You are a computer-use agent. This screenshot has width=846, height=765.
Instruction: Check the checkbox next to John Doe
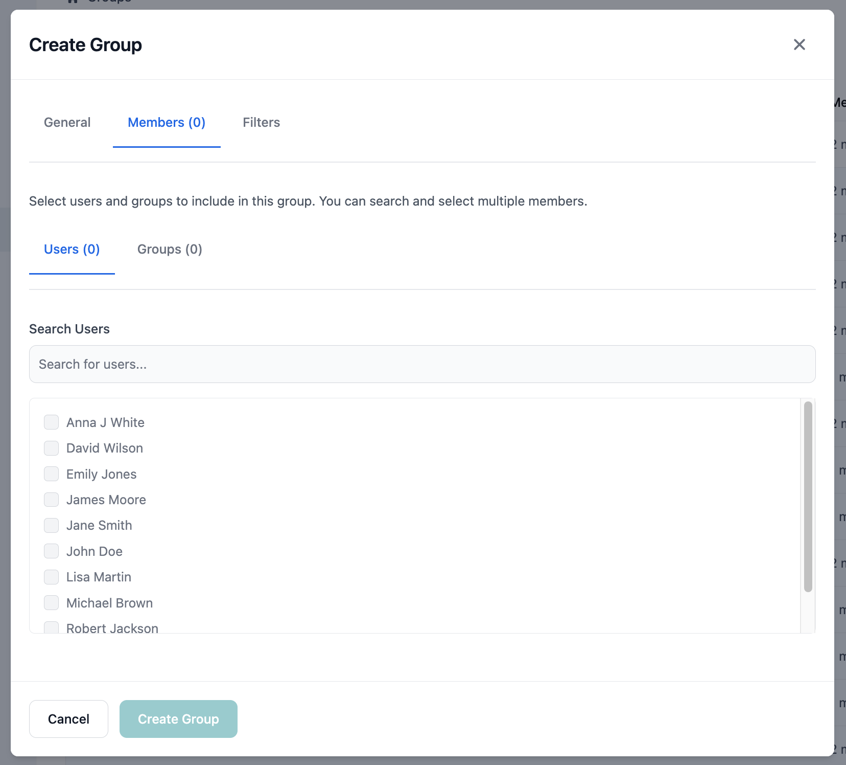coord(51,551)
